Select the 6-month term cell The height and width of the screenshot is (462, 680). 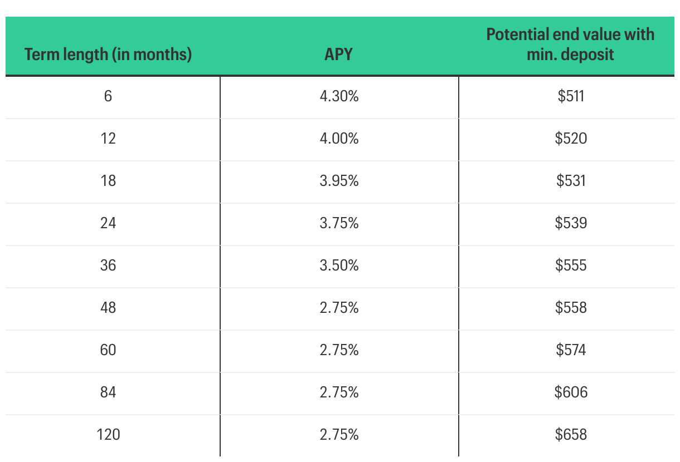coord(108,96)
